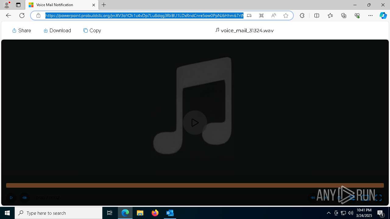The height and width of the screenshot is (219, 390).
Task: Click the rewind icon in player controls
Action: click(313, 198)
